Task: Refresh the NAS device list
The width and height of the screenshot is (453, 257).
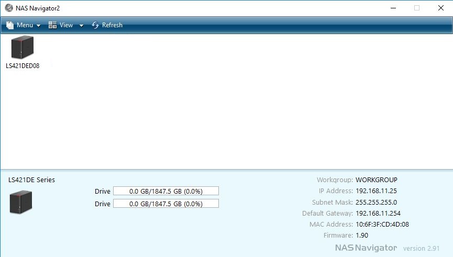Action: point(107,25)
